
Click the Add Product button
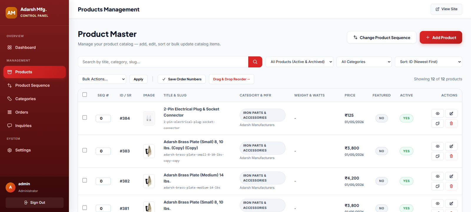[441, 38]
